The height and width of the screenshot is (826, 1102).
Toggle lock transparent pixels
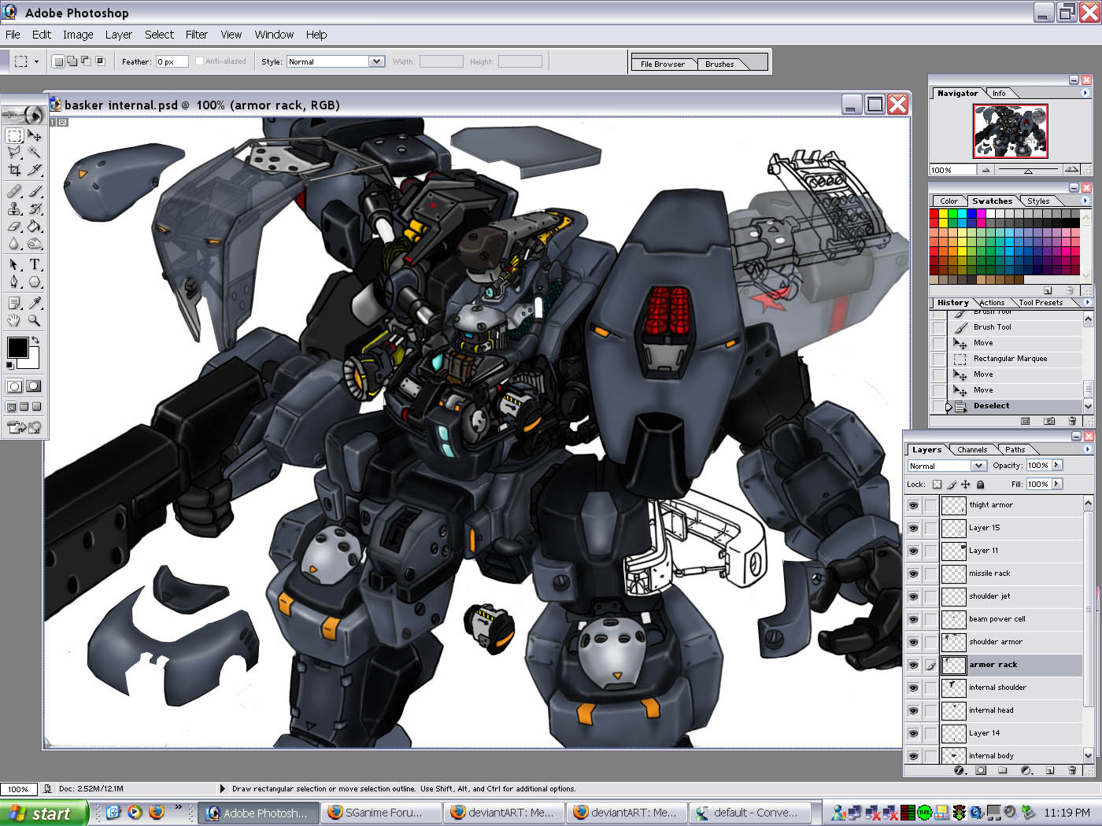[x=937, y=485]
